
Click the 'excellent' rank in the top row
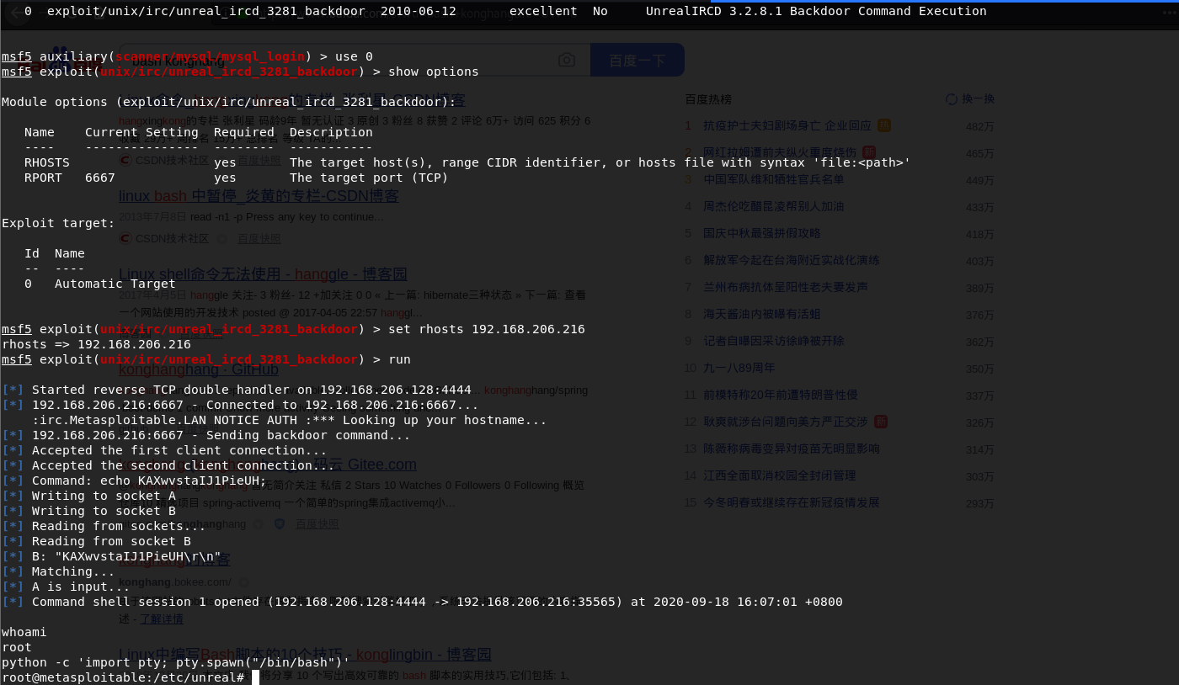(x=543, y=11)
